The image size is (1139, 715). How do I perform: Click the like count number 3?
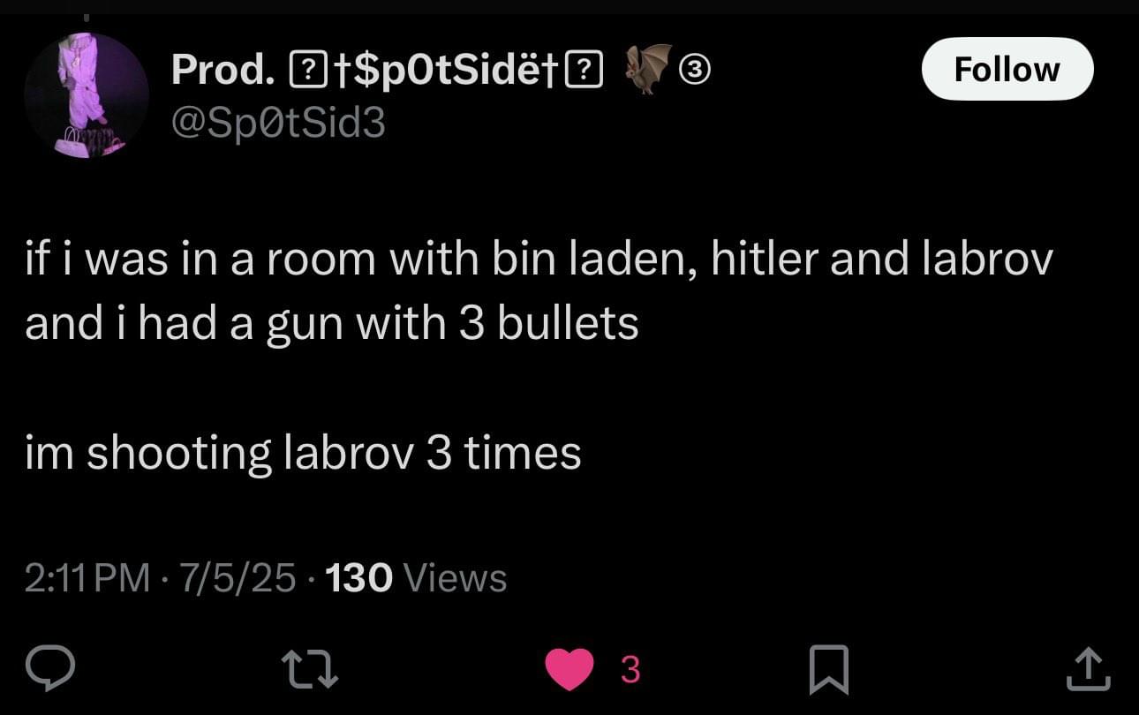(630, 671)
